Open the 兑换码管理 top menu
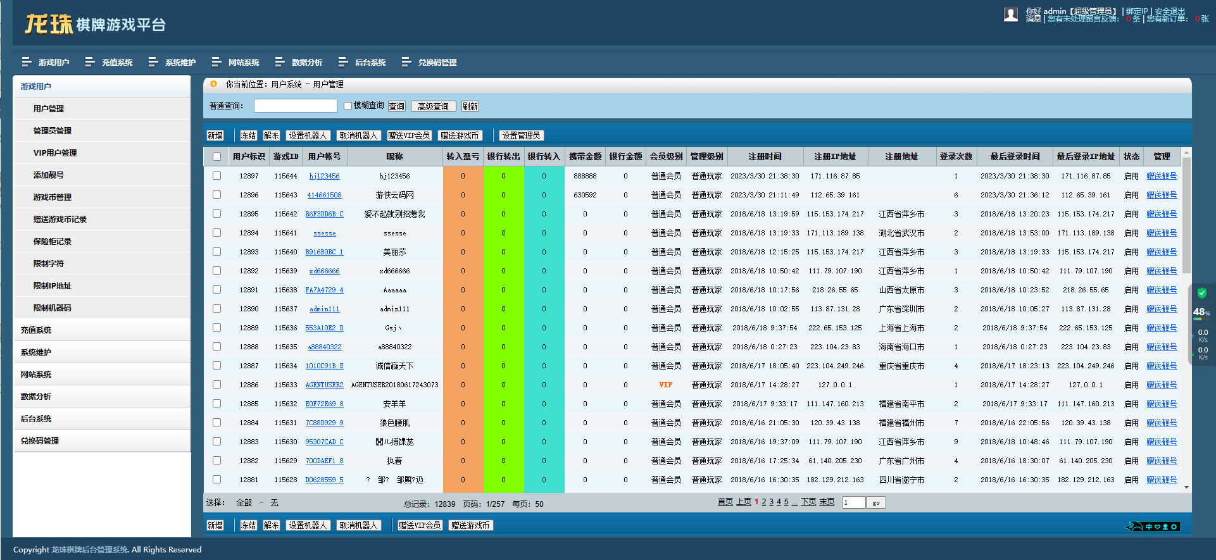This screenshot has width=1216, height=560. coord(429,62)
